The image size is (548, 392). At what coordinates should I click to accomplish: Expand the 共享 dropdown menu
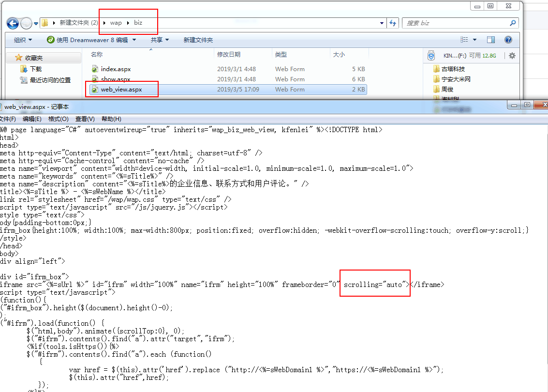(160, 40)
